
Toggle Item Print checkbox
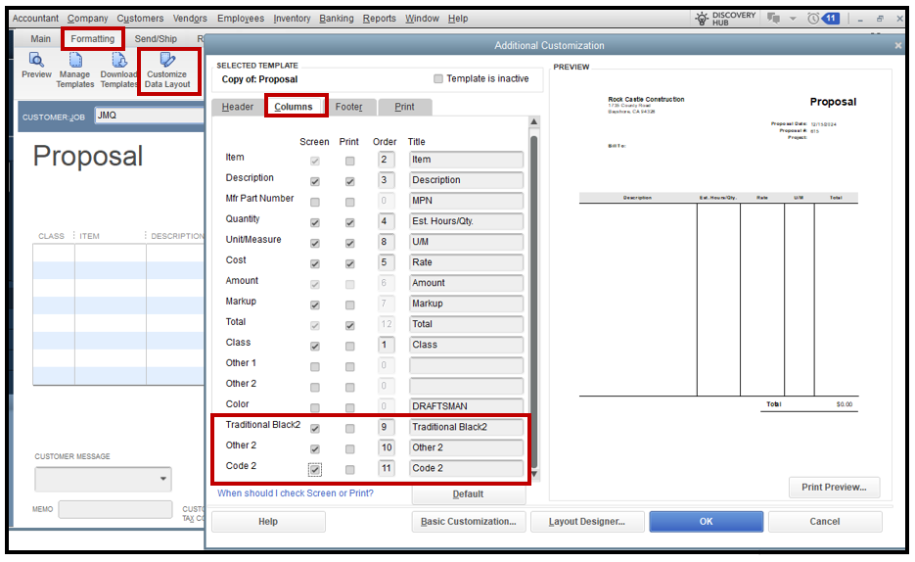pyautogui.click(x=350, y=162)
